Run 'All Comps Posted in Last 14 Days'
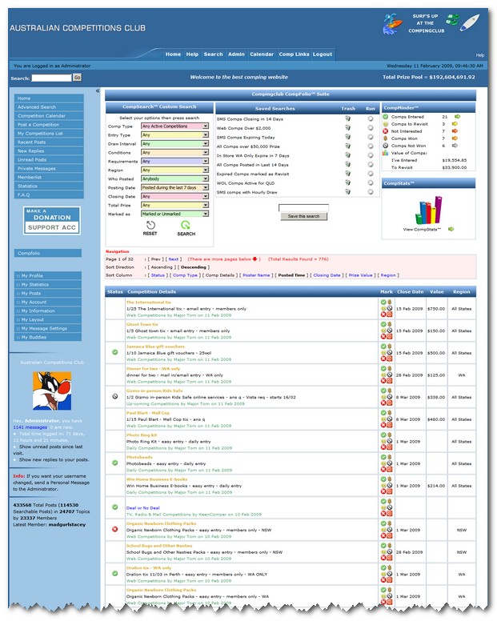The image size is (497, 625). click(371, 164)
